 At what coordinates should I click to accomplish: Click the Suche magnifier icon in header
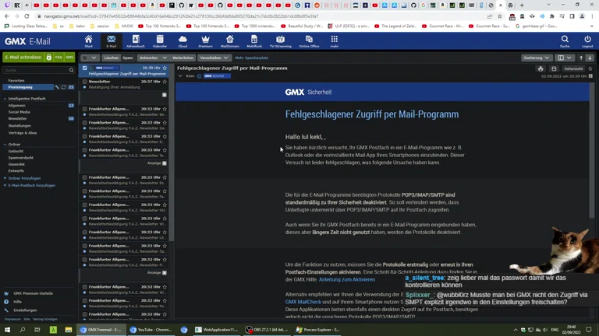[565, 41]
